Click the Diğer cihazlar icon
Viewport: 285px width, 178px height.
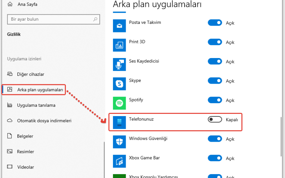[x=10, y=74]
